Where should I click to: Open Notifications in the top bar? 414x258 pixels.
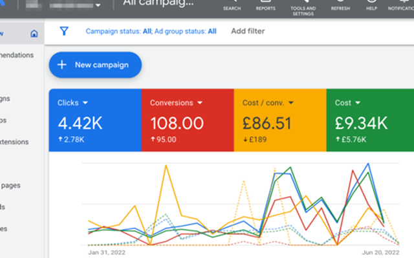[x=401, y=5]
